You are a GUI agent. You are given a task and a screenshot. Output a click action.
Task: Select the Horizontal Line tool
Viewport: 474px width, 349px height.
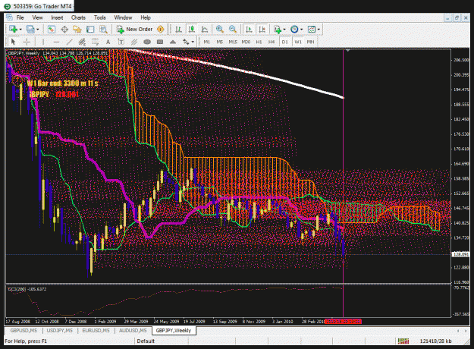pos(56,42)
